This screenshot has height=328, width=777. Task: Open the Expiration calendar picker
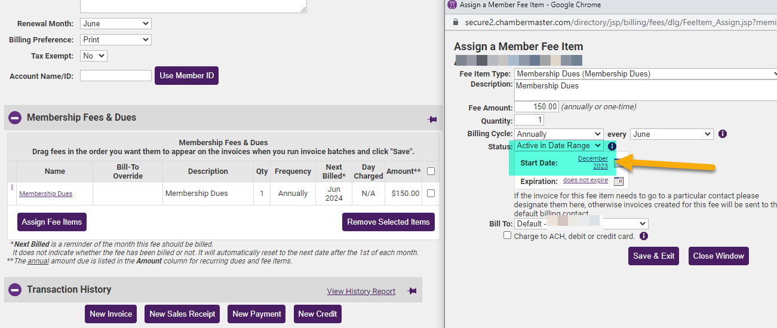[x=619, y=181]
